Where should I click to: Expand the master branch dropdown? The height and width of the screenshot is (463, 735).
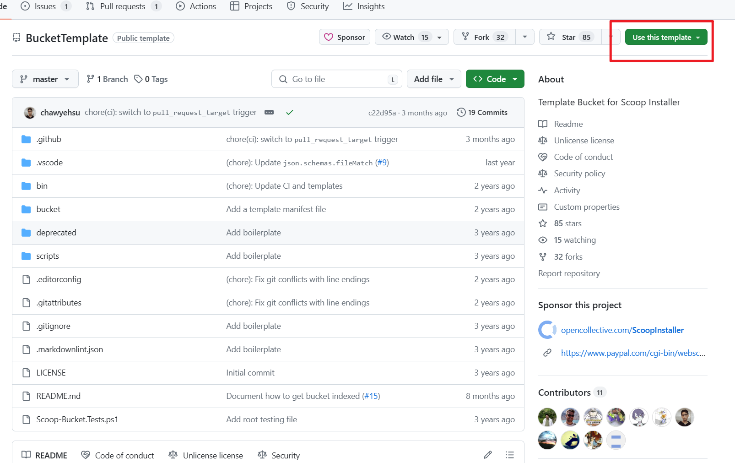pos(45,79)
